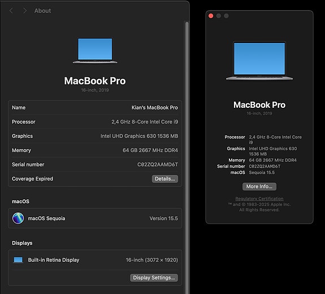
Task: Click the About title in header
Action: point(42,11)
